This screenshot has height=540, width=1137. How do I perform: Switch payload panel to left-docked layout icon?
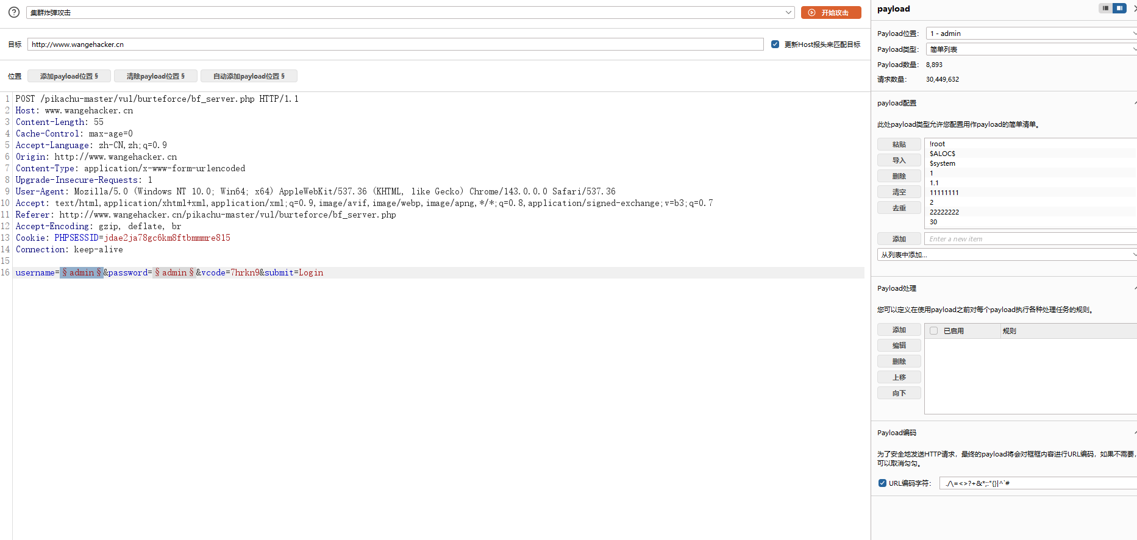click(1105, 9)
